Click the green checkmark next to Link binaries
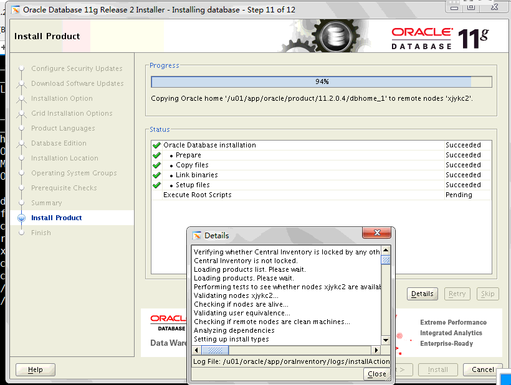Image resolution: width=511 pixels, height=385 pixels. [x=156, y=175]
